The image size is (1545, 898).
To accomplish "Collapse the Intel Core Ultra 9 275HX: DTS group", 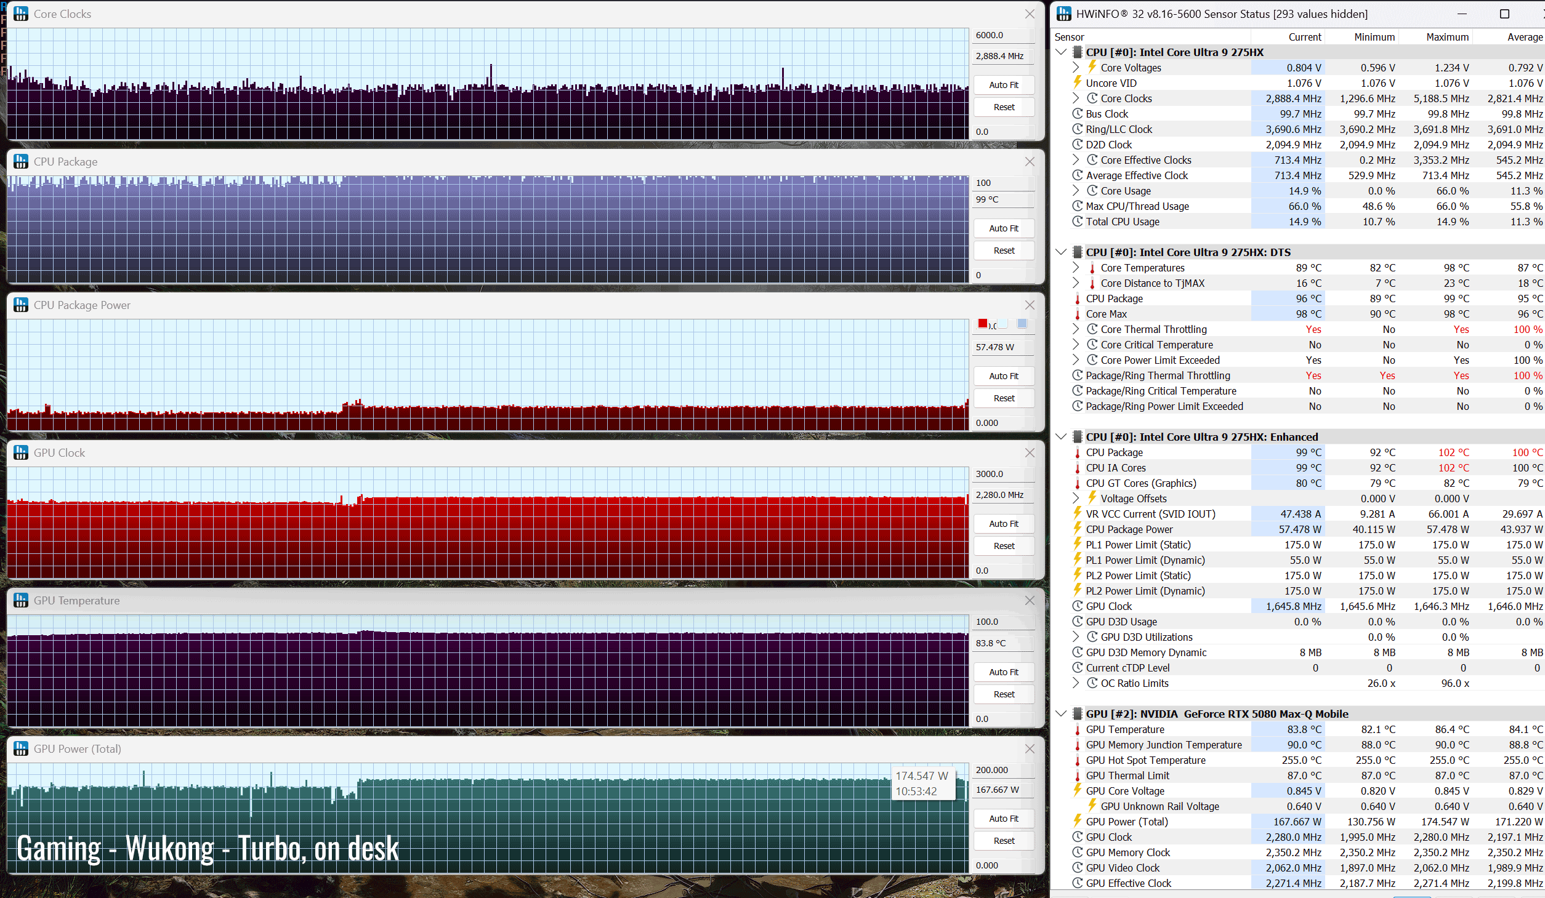I will pos(1061,252).
